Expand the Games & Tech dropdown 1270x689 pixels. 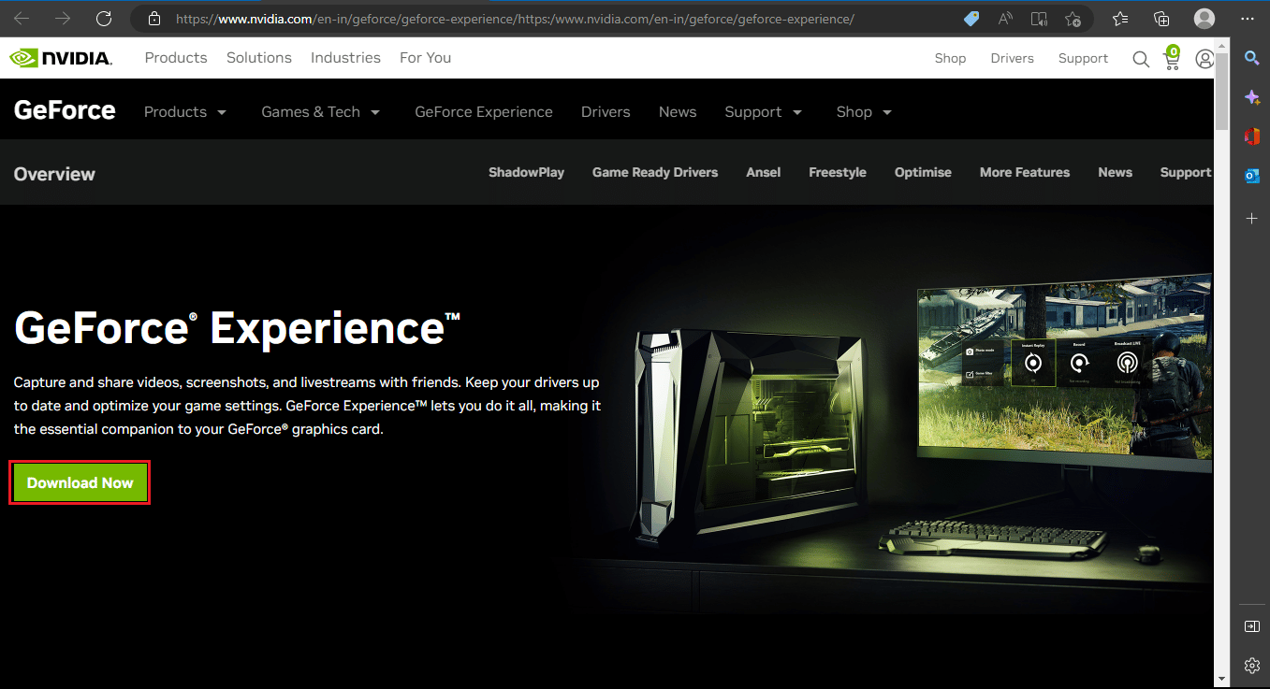click(320, 111)
